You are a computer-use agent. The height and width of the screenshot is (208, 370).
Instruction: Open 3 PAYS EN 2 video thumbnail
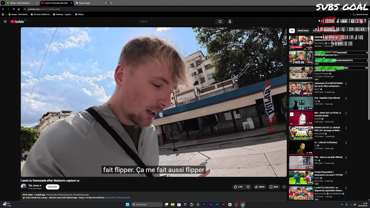tap(301, 57)
